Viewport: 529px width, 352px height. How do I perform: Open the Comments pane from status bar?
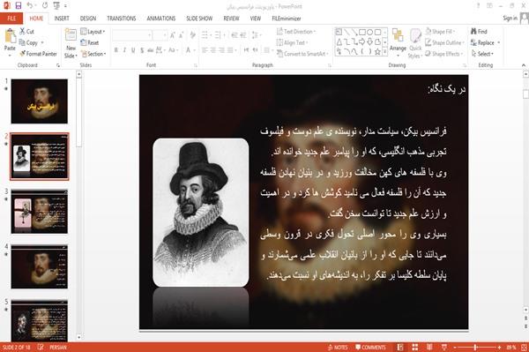pos(370,347)
